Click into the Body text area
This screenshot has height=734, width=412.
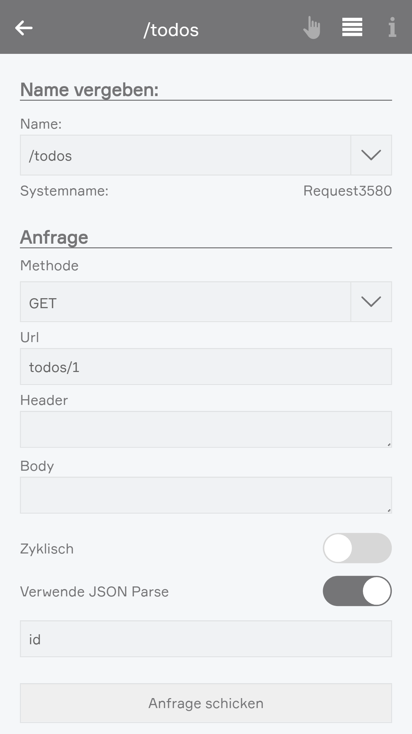tap(206, 495)
